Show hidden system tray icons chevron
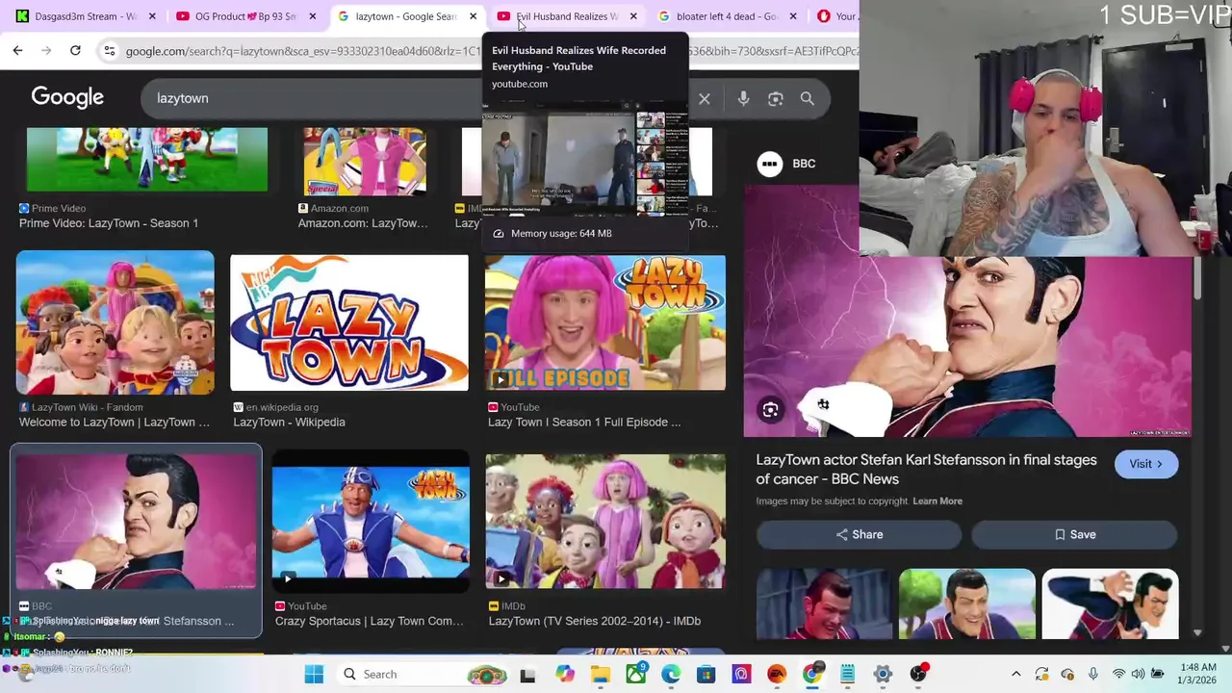Screen dimensions: 1232x693 pyautogui.click(x=1015, y=674)
